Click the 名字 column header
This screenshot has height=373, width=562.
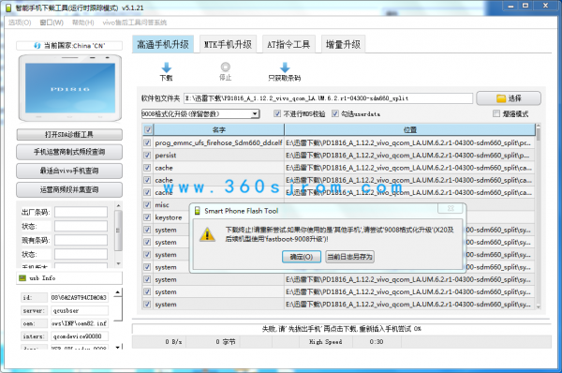(219, 130)
